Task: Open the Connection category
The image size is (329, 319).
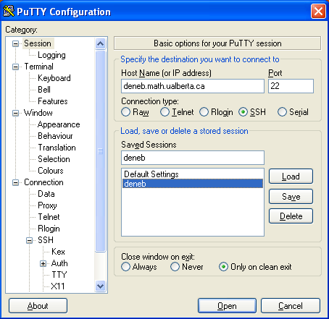Action: (43, 182)
